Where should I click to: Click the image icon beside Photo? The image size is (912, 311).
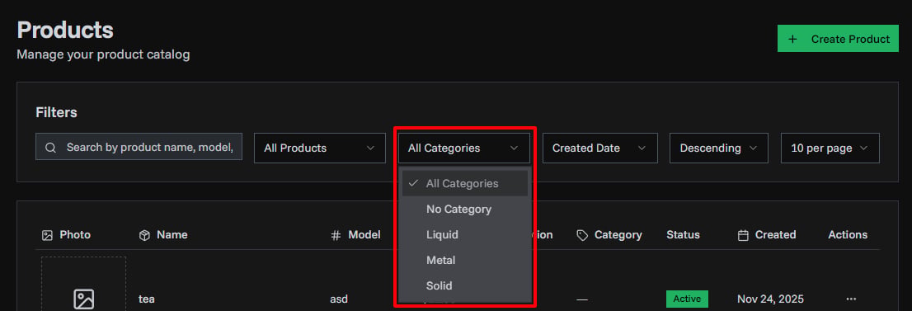click(47, 235)
